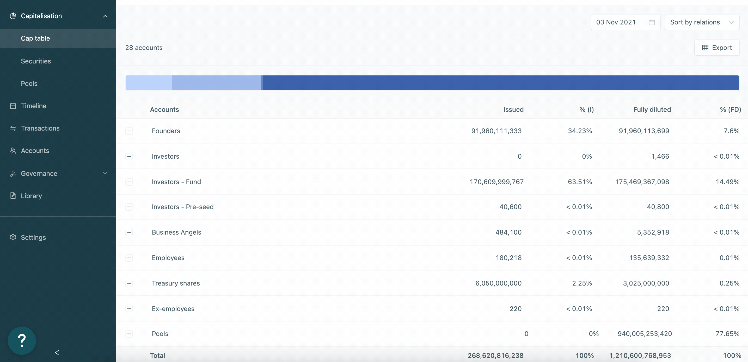Click the Export button

click(717, 48)
